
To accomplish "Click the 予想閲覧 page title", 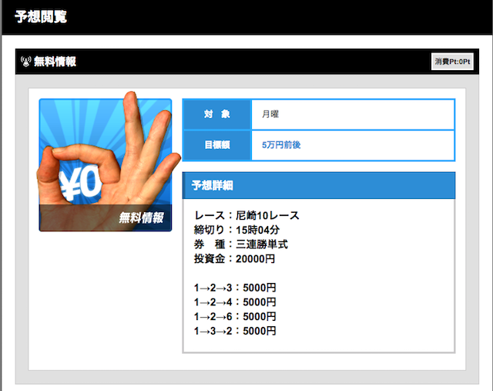I will [x=41, y=17].
